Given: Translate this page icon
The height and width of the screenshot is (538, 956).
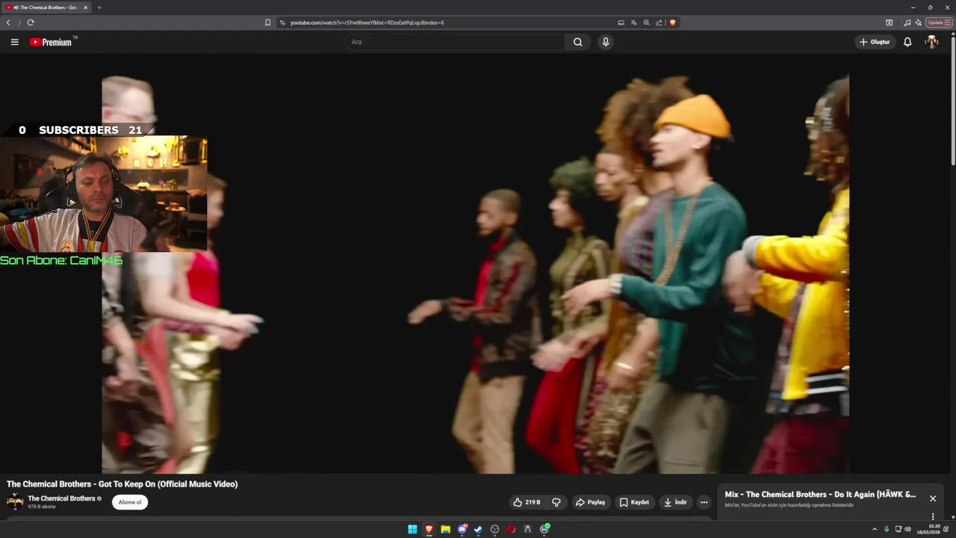Looking at the screenshot, I should 633,22.
